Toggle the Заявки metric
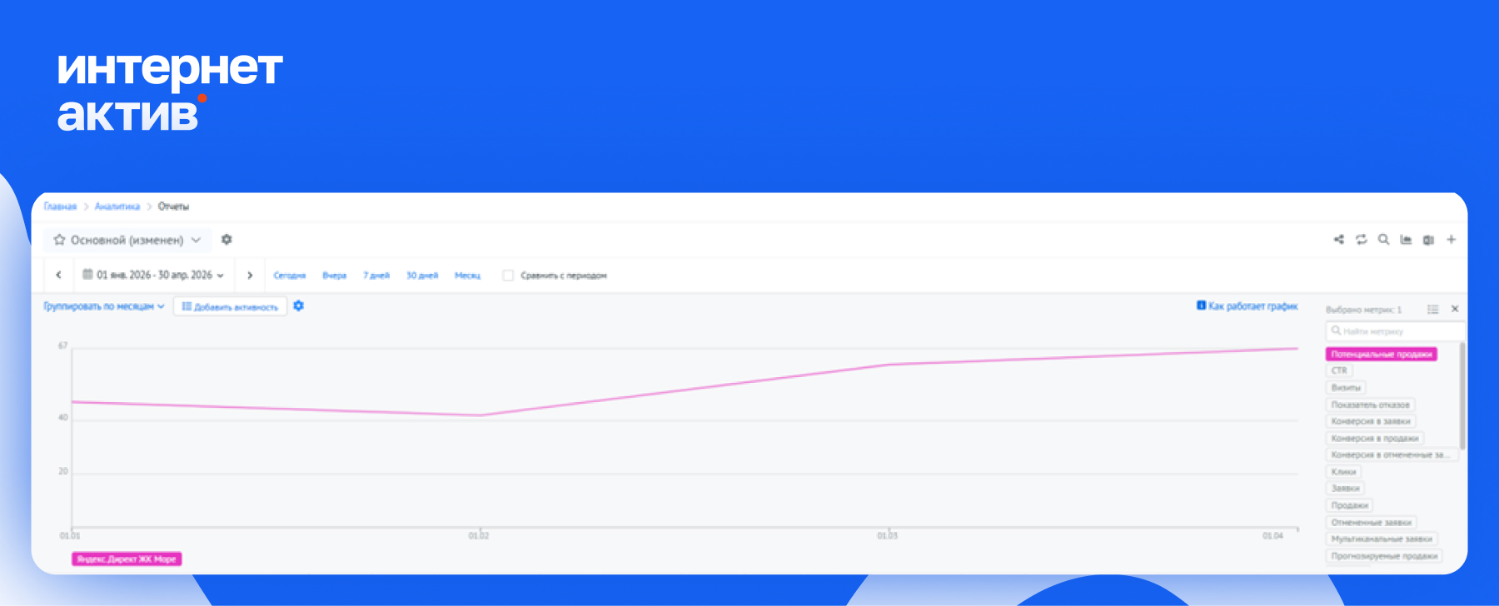The width and height of the screenshot is (1499, 606). click(1346, 489)
